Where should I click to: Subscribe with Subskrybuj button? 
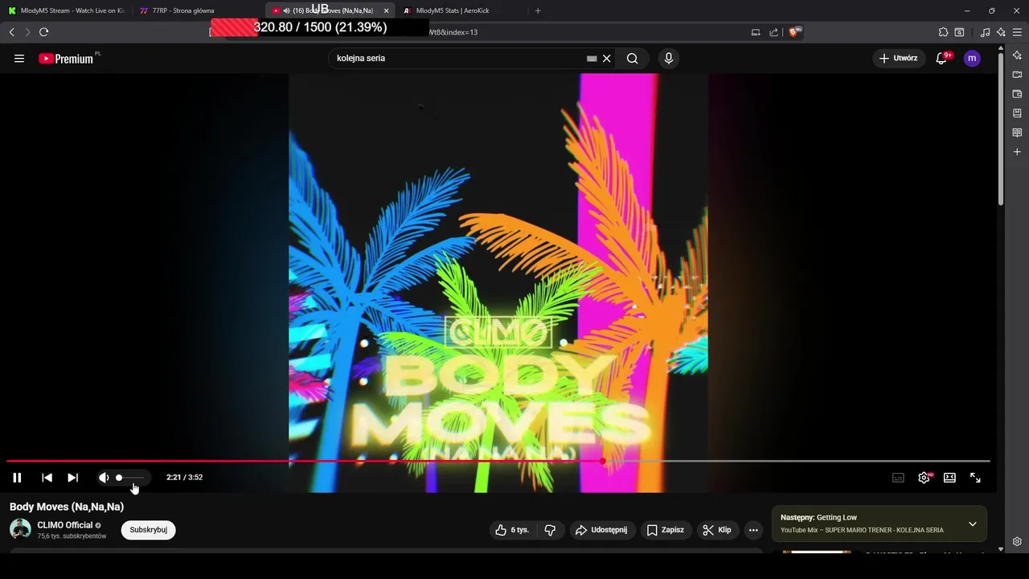tap(149, 530)
